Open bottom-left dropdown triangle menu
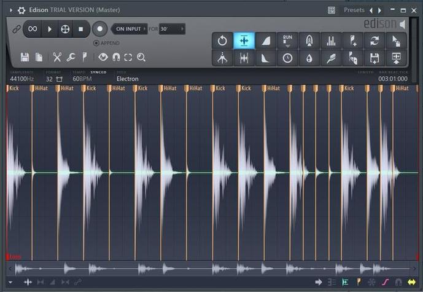The width and height of the screenshot is (423, 292). coord(10,282)
